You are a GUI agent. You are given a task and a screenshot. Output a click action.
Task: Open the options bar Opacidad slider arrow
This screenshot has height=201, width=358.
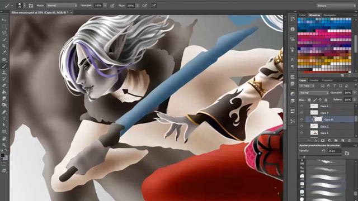(105, 6)
